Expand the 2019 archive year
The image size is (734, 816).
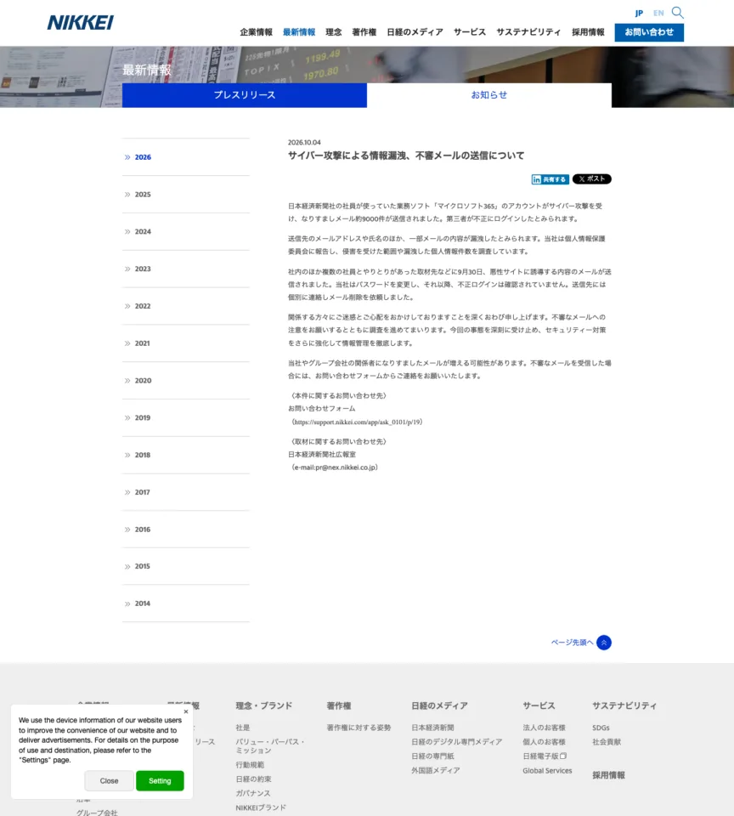(186, 418)
